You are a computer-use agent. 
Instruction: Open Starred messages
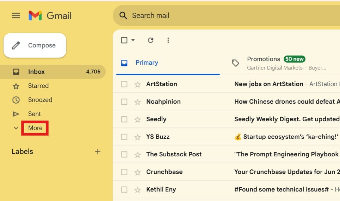[38, 86]
